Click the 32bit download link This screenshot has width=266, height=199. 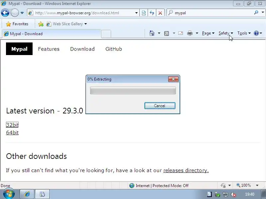(x=12, y=125)
